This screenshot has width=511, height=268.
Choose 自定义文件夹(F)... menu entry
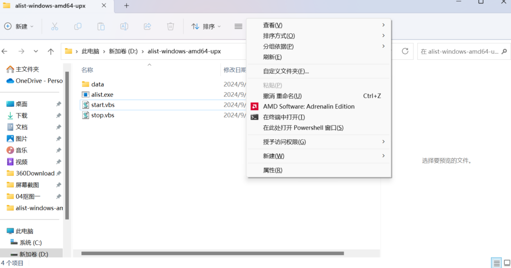[319, 71]
